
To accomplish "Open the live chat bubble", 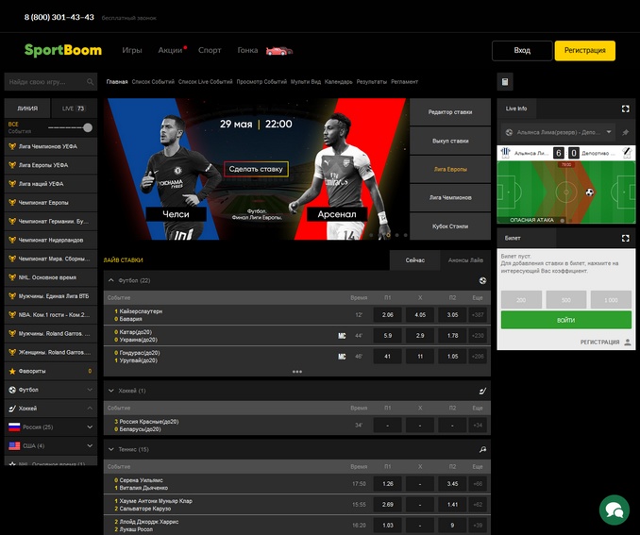I will [x=614, y=510].
